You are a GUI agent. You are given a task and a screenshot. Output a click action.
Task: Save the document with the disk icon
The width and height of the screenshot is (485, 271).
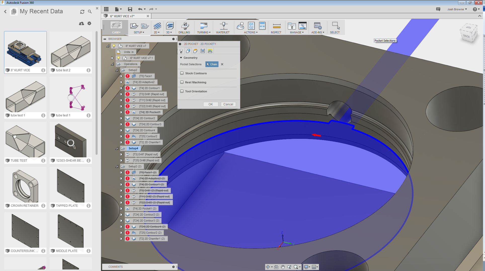tap(130, 9)
